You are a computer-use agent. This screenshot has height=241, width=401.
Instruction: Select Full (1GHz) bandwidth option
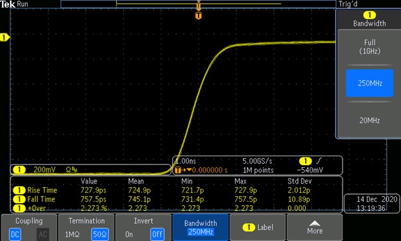tap(370, 47)
